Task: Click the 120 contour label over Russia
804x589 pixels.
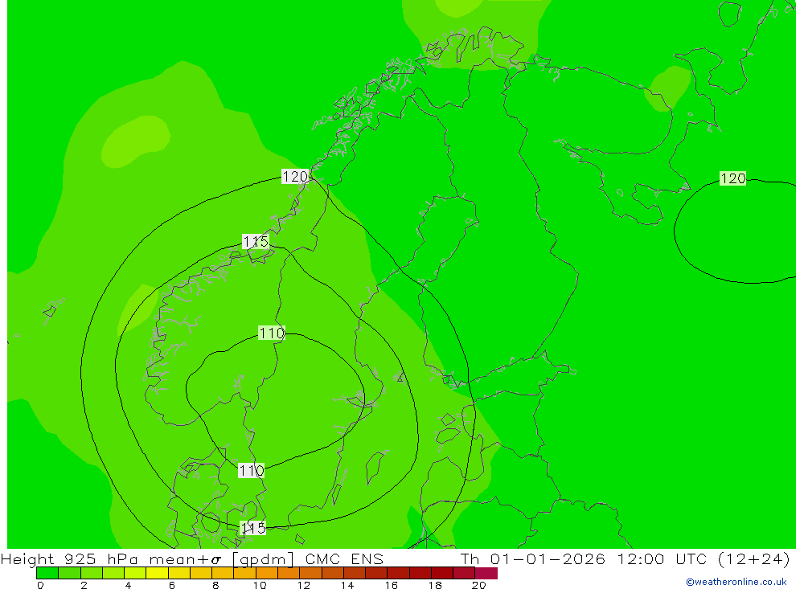Action: pos(732,178)
